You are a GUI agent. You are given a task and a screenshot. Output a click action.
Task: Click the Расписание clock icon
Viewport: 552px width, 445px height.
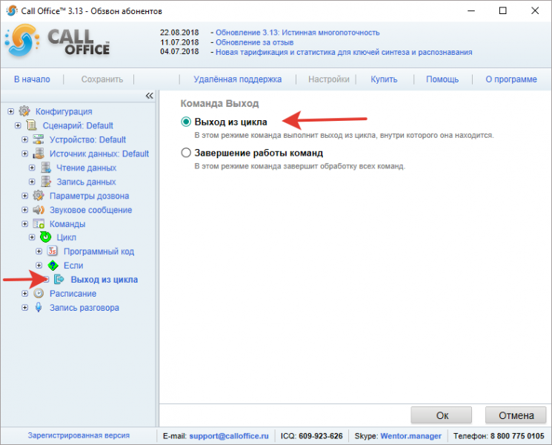click(x=39, y=294)
